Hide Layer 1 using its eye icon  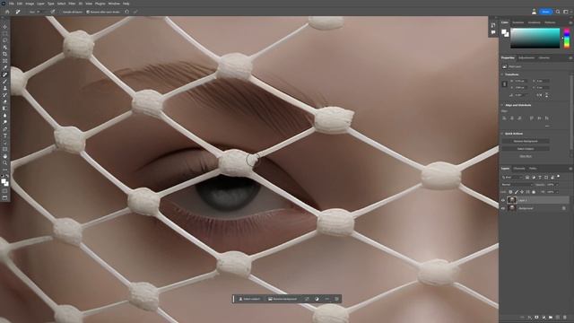coord(503,200)
